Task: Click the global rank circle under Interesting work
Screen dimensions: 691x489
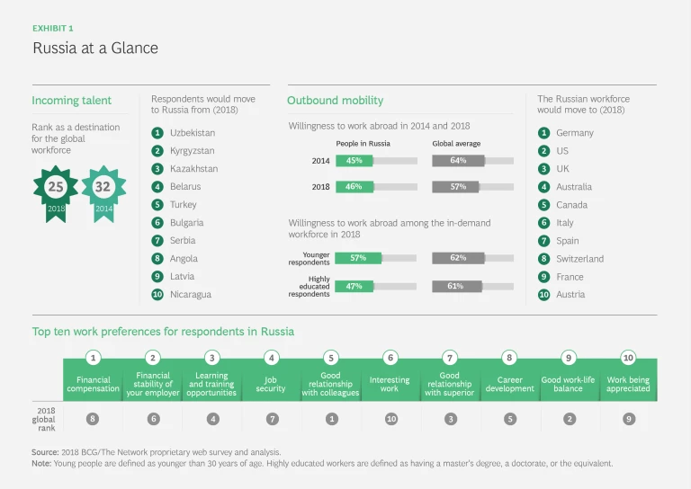Action: pyautogui.click(x=390, y=418)
